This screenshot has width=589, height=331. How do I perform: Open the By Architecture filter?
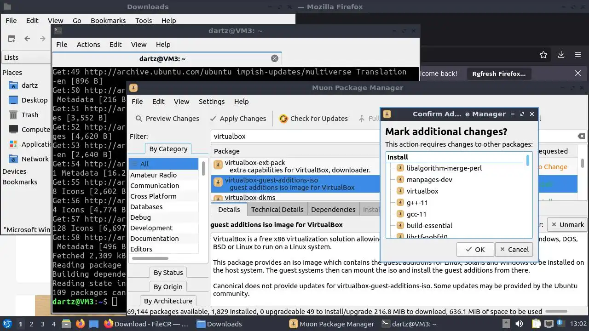click(x=168, y=301)
